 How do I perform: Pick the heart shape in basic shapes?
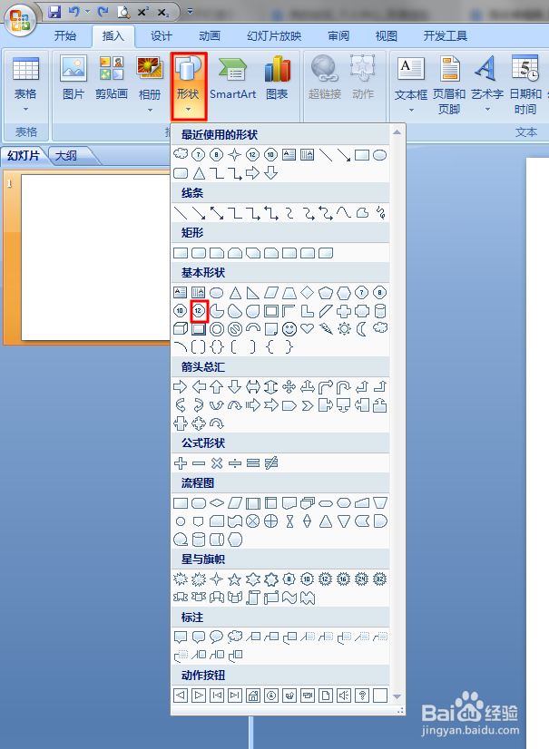click(308, 328)
